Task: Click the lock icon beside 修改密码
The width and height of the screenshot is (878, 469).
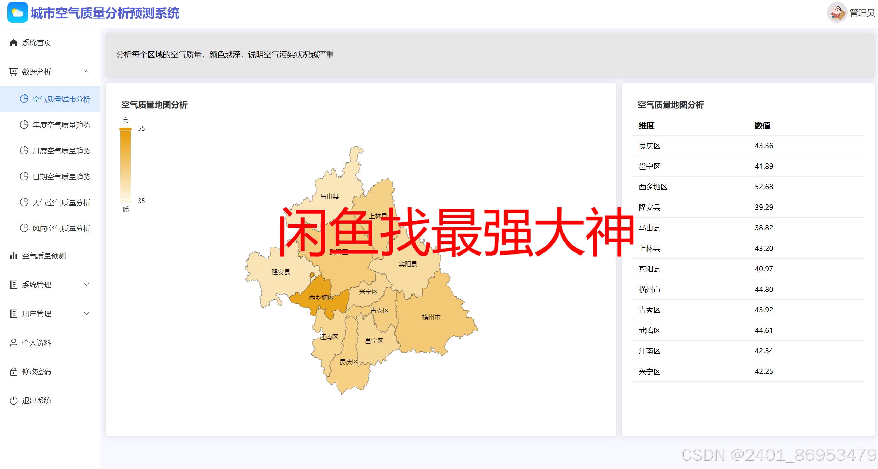Action: [x=13, y=371]
